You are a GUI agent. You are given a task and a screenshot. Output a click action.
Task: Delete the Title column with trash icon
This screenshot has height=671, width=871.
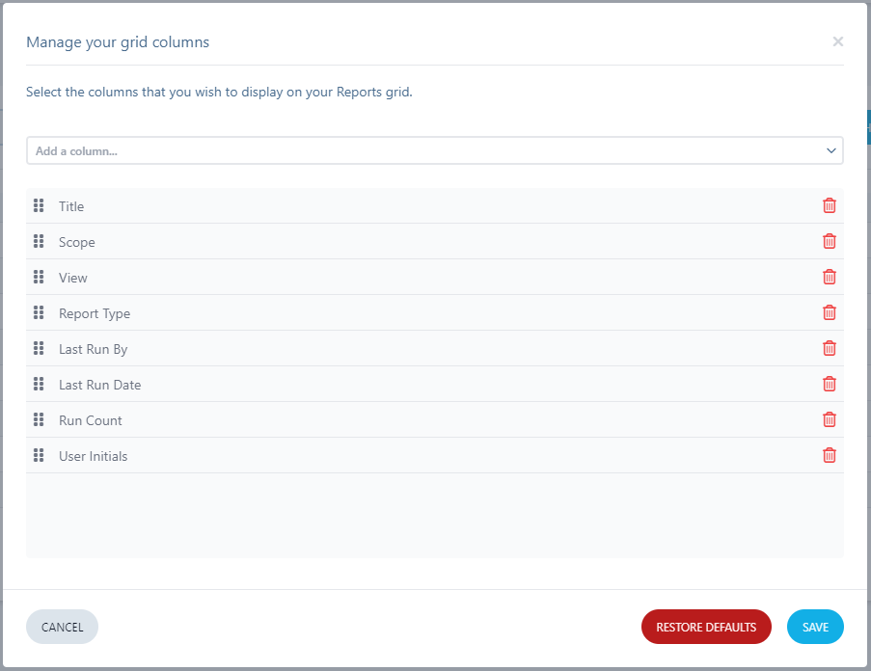coord(829,205)
